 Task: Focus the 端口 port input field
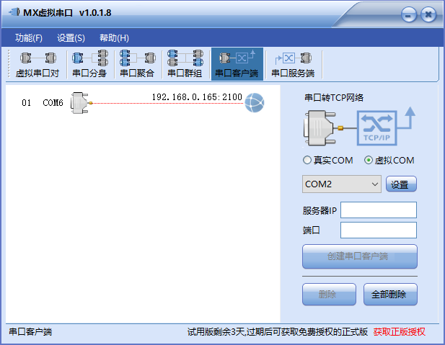tap(379, 230)
